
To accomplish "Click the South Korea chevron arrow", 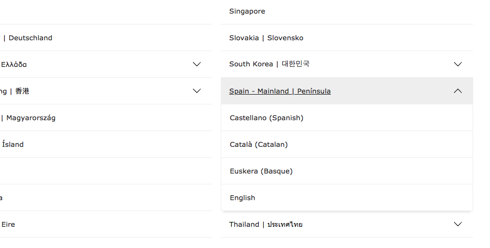I will tap(457, 64).
